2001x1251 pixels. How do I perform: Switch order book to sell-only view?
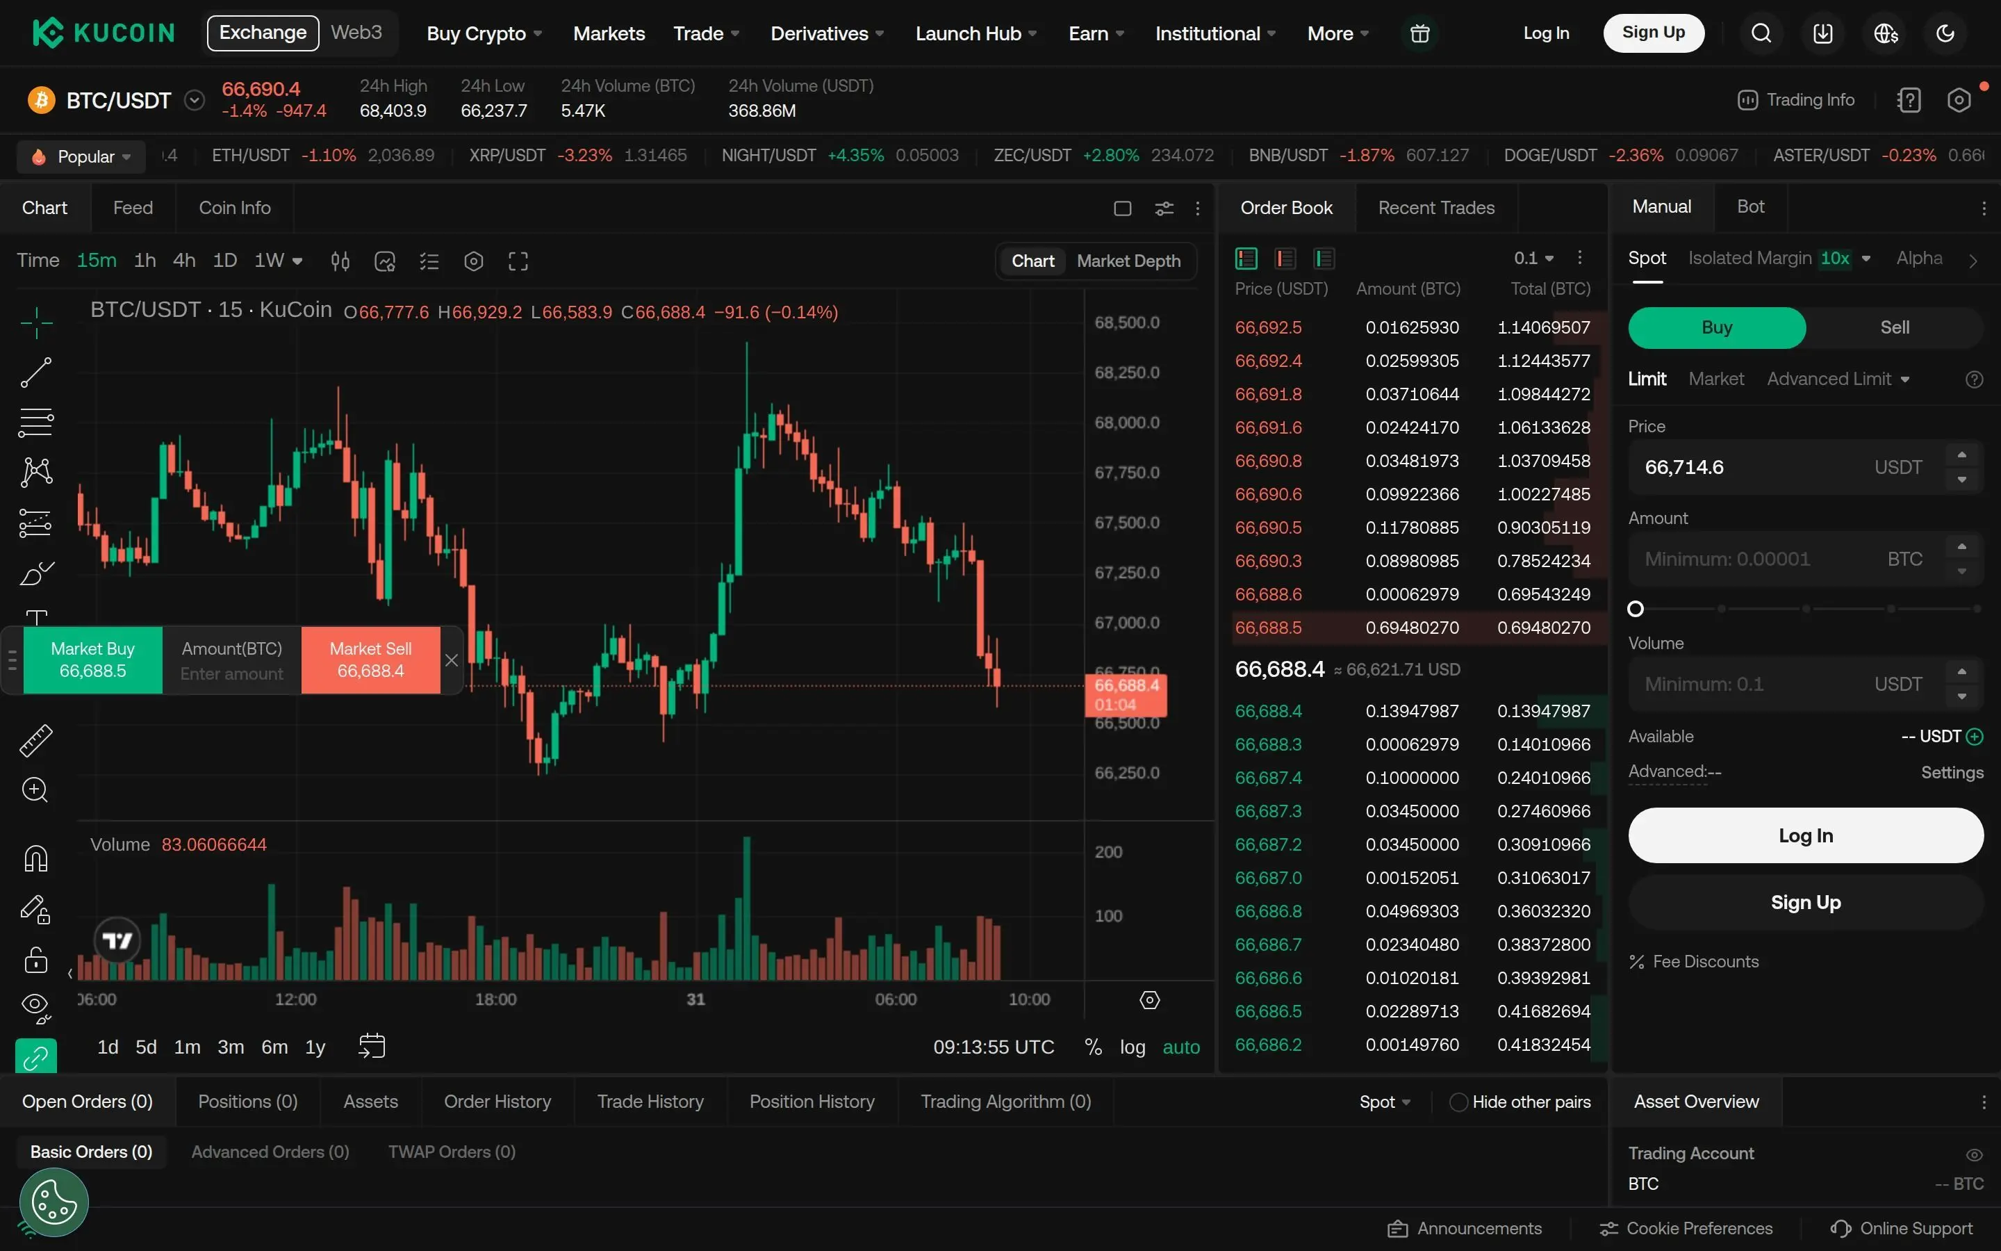1284,257
